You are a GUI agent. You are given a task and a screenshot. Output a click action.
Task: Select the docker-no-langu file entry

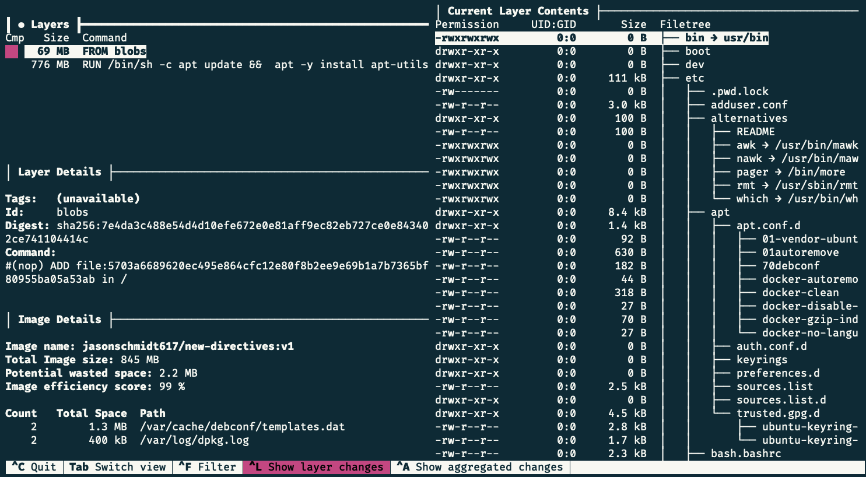pos(810,333)
